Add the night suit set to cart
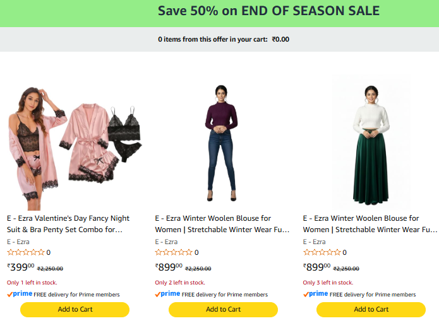This screenshot has width=439, height=328. [75, 309]
